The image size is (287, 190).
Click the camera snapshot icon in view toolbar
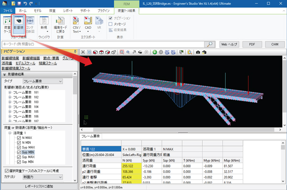point(198,52)
